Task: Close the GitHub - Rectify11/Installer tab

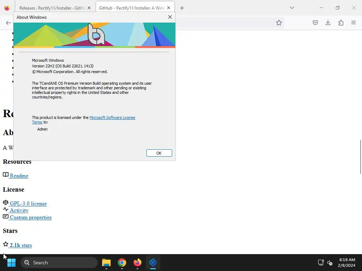Action: coord(169,8)
